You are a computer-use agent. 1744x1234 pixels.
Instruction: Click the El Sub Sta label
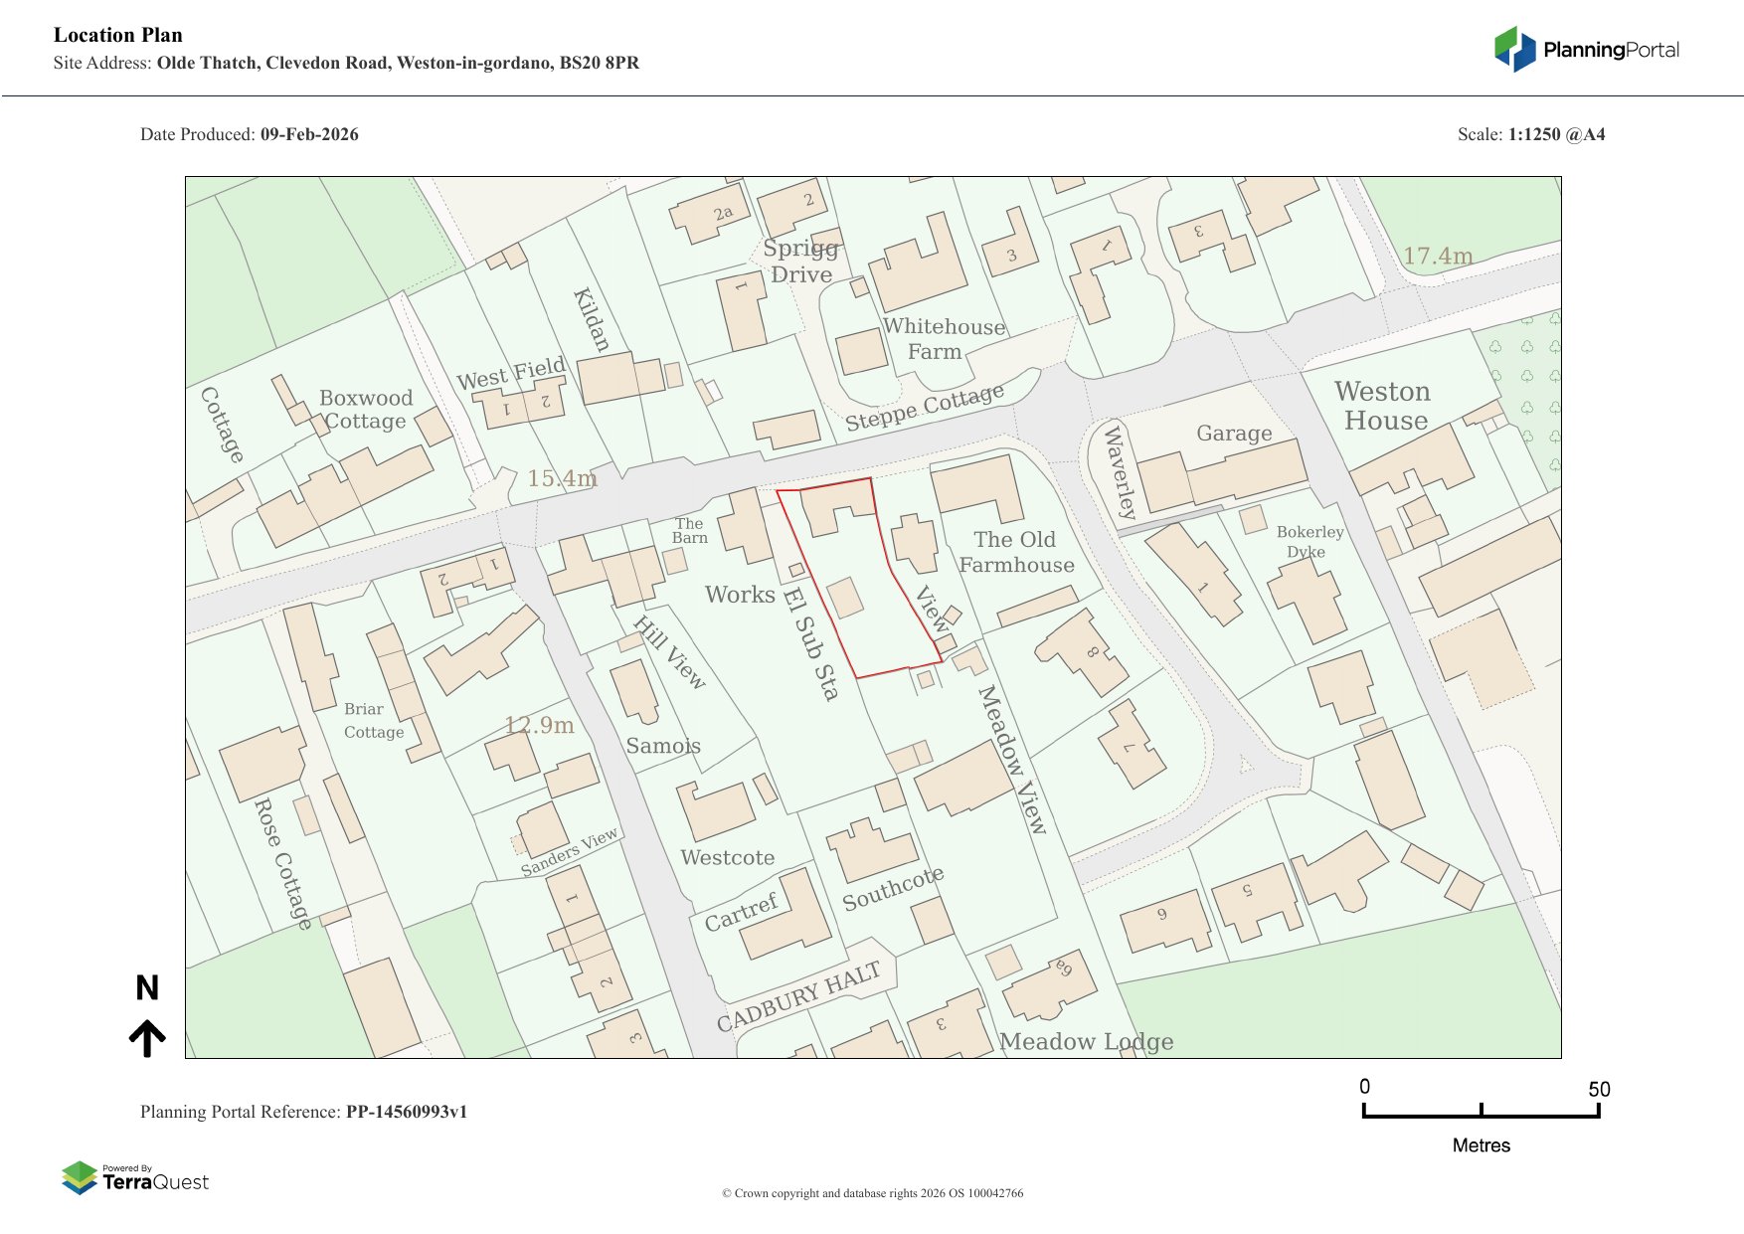tap(811, 643)
